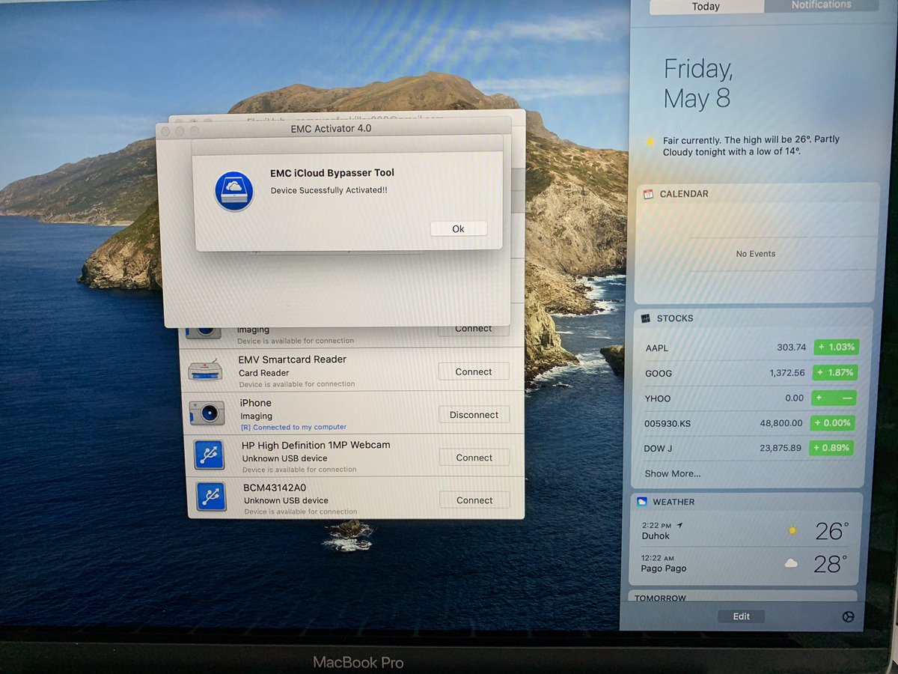The image size is (898, 674).
Task: Open the Weather widget icon
Action: [x=642, y=502]
